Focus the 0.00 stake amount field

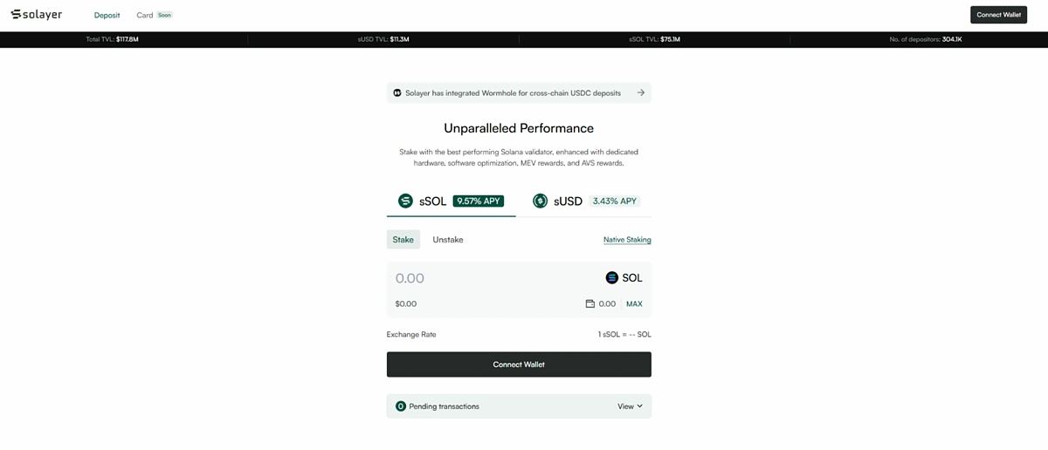(x=489, y=277)
